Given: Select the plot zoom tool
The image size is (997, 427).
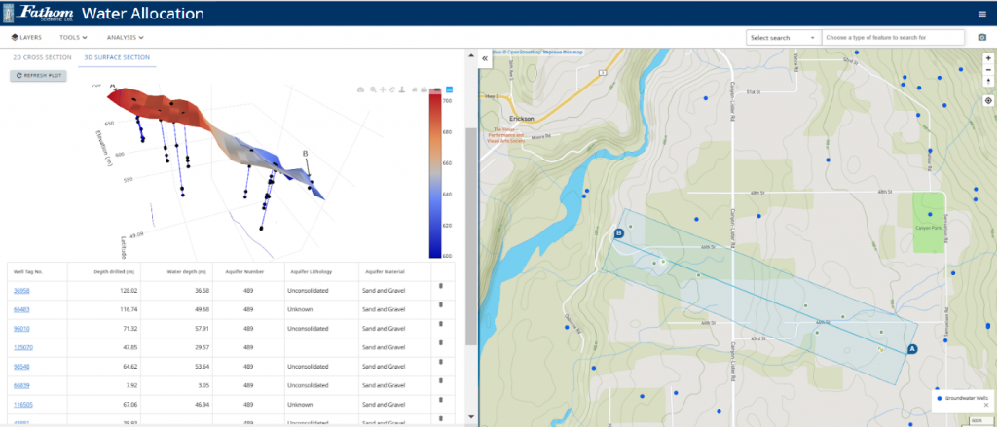Looking at the screenshot, I should point(373,89).
